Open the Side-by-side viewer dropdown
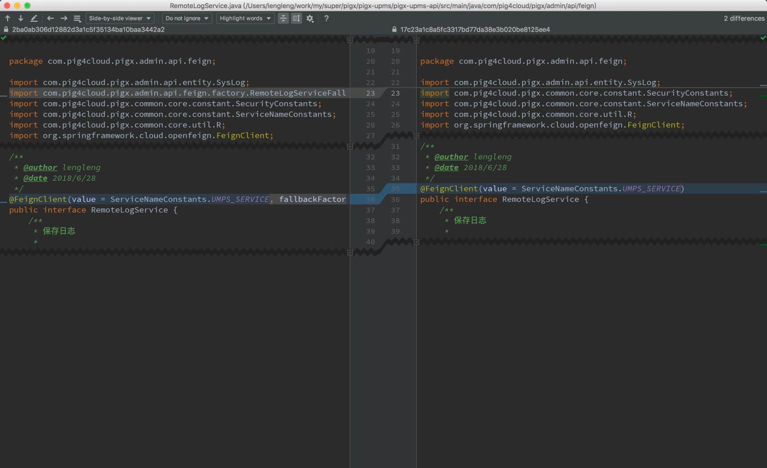This screenshot has width=767, height=468. tap(120, 18)
